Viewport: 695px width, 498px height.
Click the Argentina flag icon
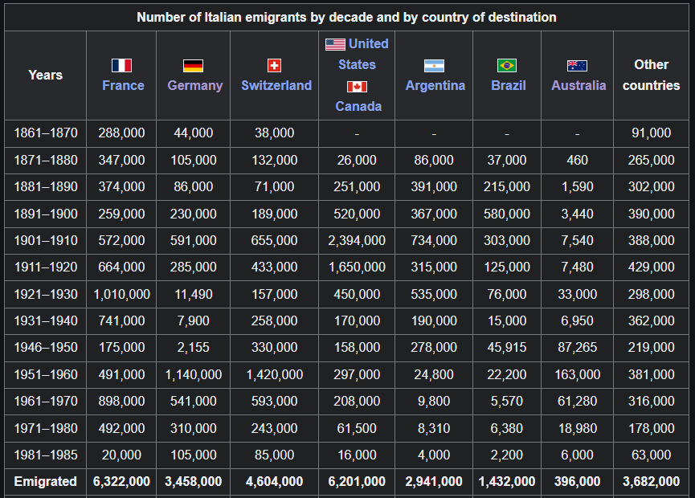point(434,65)
